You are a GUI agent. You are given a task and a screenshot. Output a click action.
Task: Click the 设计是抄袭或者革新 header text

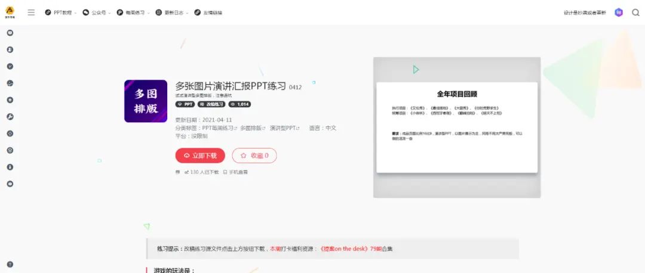click(x=585, y=13)
